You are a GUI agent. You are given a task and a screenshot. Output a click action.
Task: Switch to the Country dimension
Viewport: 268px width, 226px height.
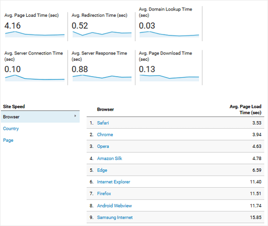point(11,128)
